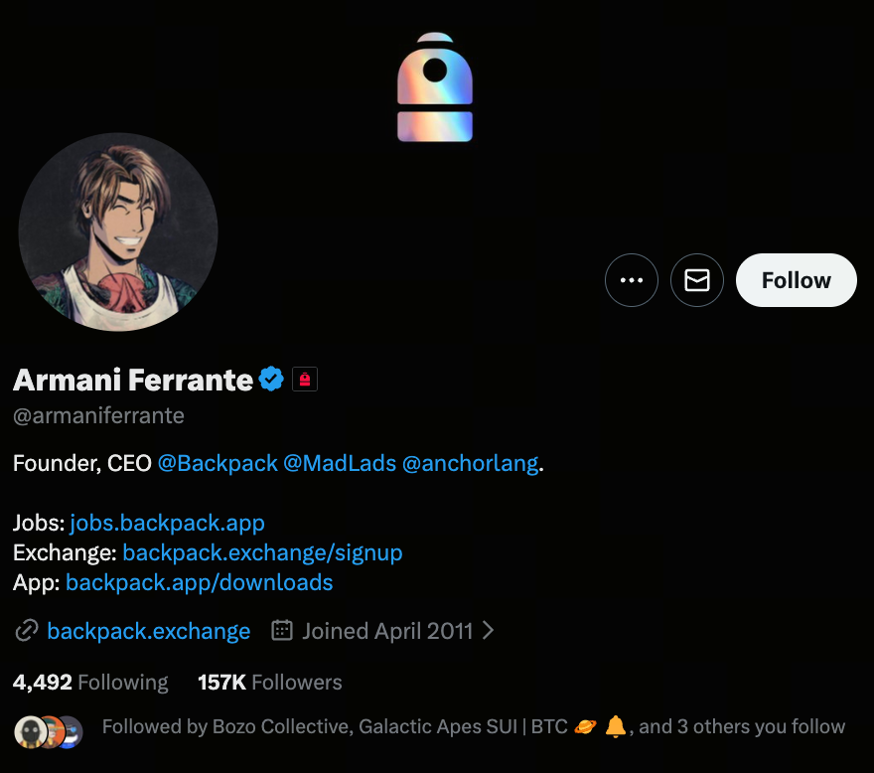
Task: Click the link chain icon beside website
Action: [x=27, y=631]
